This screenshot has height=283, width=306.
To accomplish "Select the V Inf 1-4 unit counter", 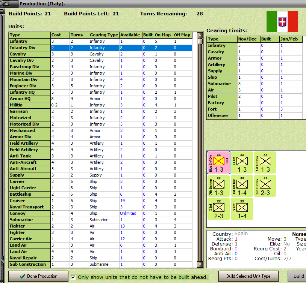I will [242, 209].
